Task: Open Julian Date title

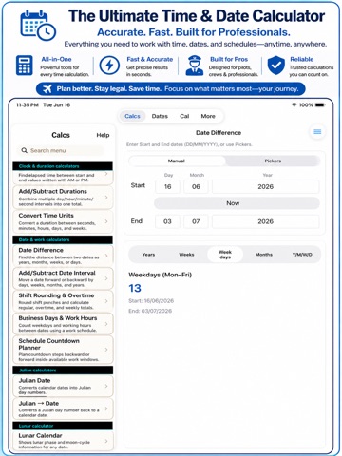Action: point(34,380)
